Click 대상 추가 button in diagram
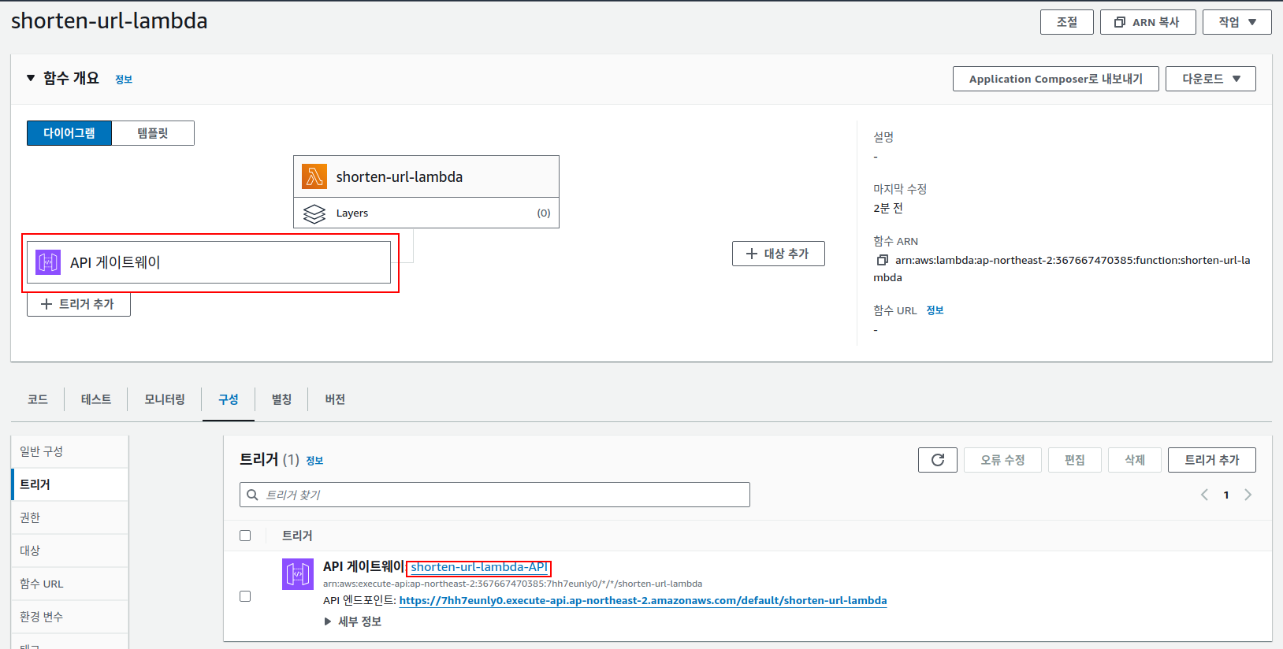The height and width of the screenshot is (649, 1283). (x=779, y=254)
